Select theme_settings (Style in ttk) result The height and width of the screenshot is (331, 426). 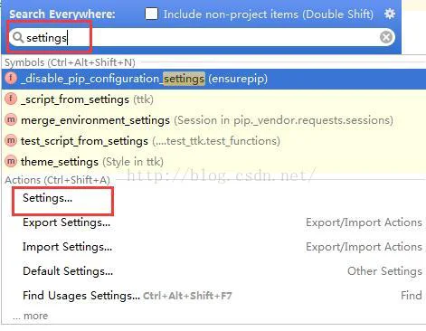[x=213, y=162]
